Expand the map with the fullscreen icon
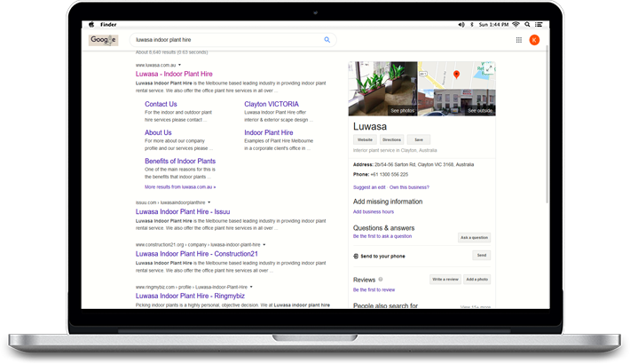630x364 pixels. click(489, 67)
